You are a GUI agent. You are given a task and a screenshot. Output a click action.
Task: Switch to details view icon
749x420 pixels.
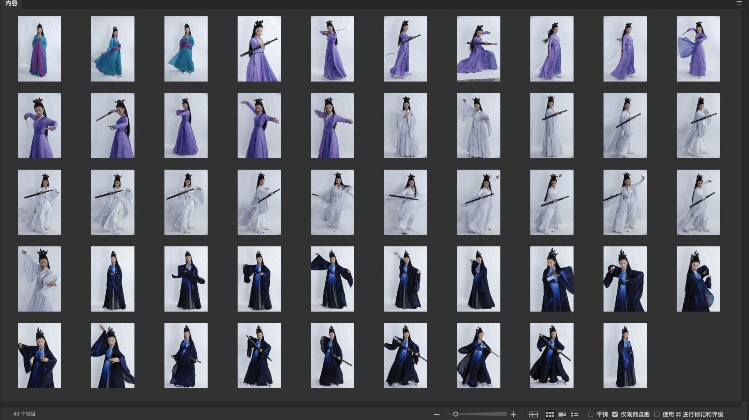[x=562, y=414]
